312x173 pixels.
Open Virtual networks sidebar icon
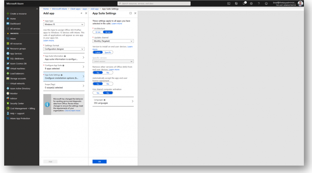[x=8, y=83]
